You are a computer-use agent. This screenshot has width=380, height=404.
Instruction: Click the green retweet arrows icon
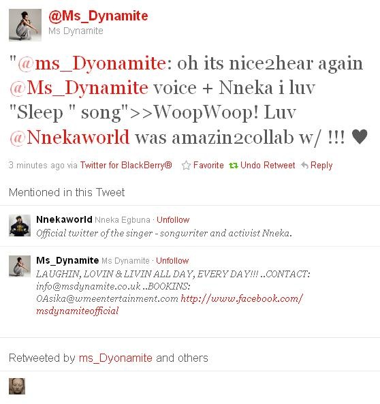pos(233,166)
